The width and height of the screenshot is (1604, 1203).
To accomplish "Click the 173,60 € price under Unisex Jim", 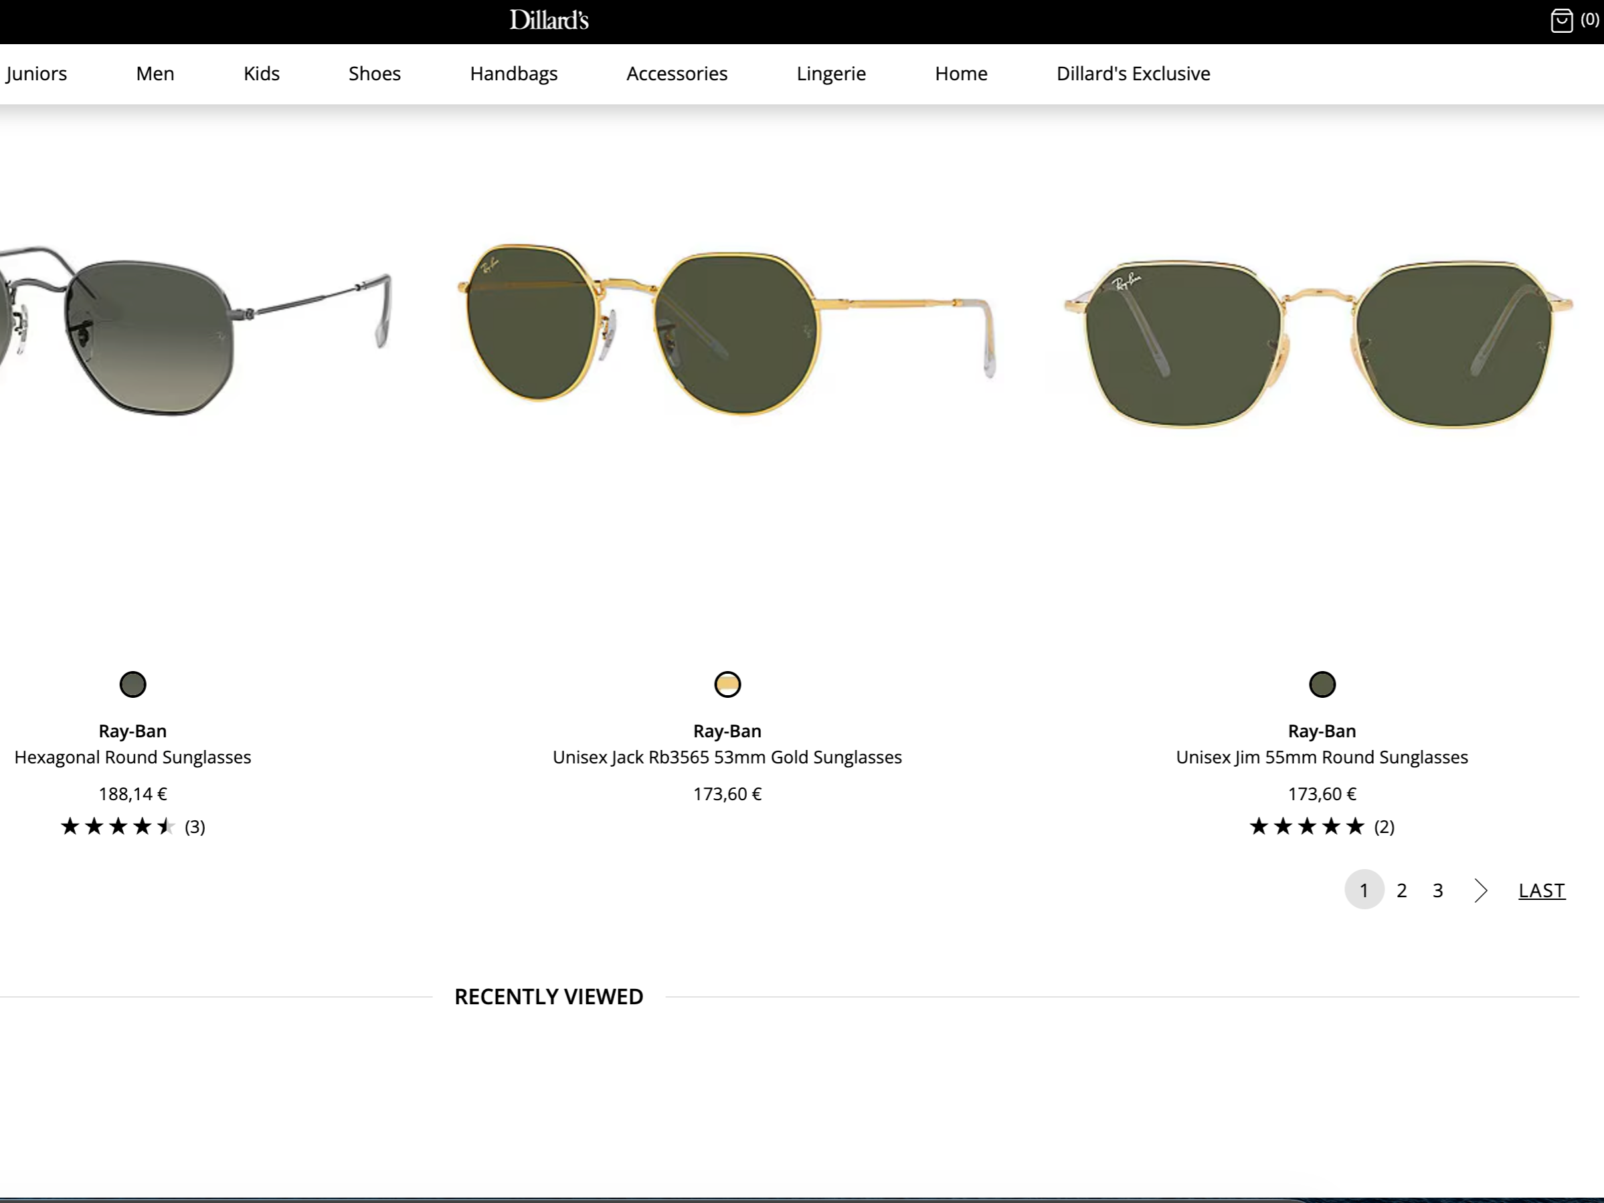I will (1322, 794).
